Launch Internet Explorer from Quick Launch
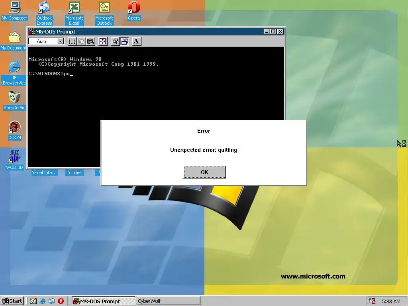Viewport: 408px width, 306px height. [x=42, y=301]
